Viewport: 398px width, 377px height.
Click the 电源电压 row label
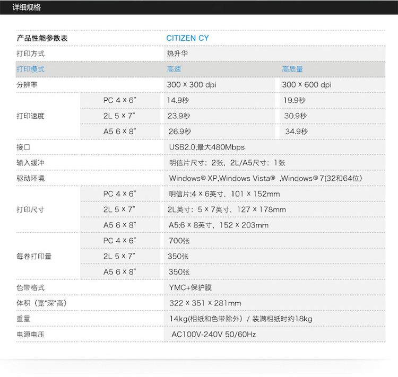point(30,335)
